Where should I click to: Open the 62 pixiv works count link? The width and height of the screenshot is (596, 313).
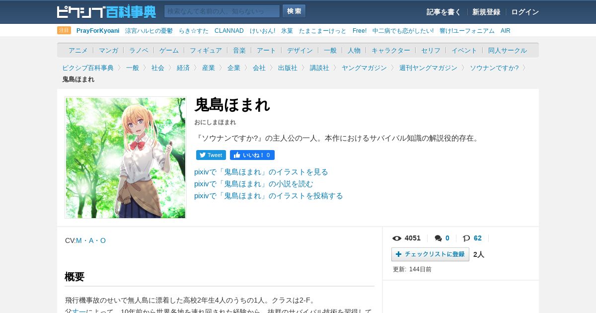point(478,238)
